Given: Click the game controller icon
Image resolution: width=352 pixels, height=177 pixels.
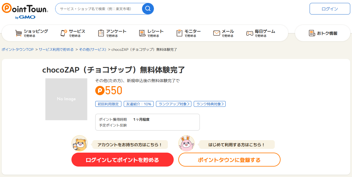Looking at the screenshot, I should pos(250,33).
